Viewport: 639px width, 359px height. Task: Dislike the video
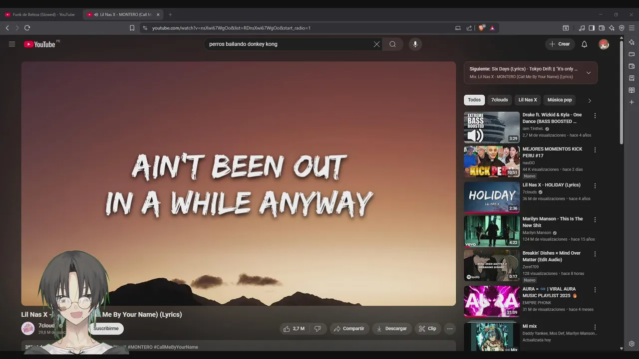click(x=318, y=329)
